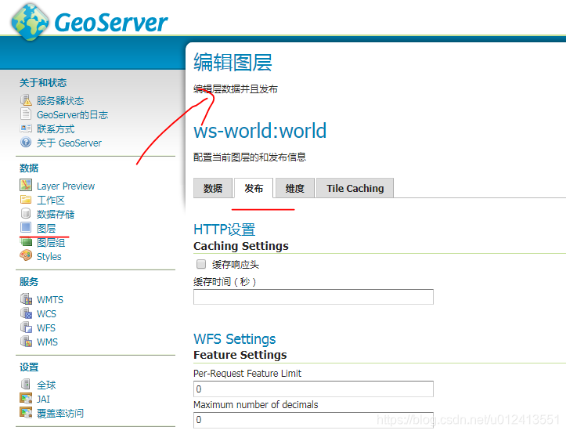This screenshot has height=434, width=566.
Task: Click the 编辑图层 page title
Action: click(x=233, y=62)
